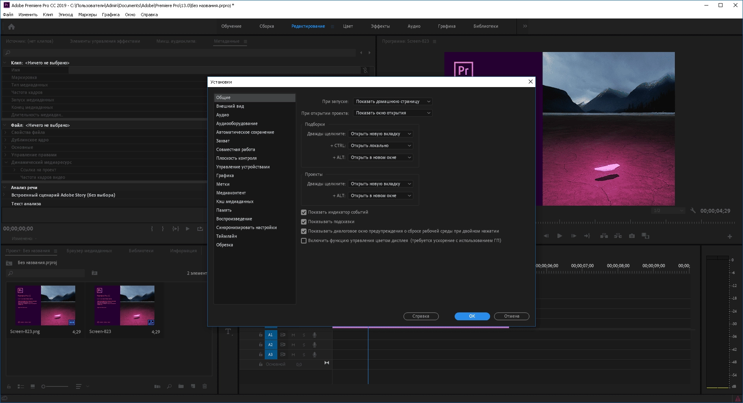Click the Mark In icon in Source panel
The width and height of the screenshot is (743, 403).
coord(152,228)
